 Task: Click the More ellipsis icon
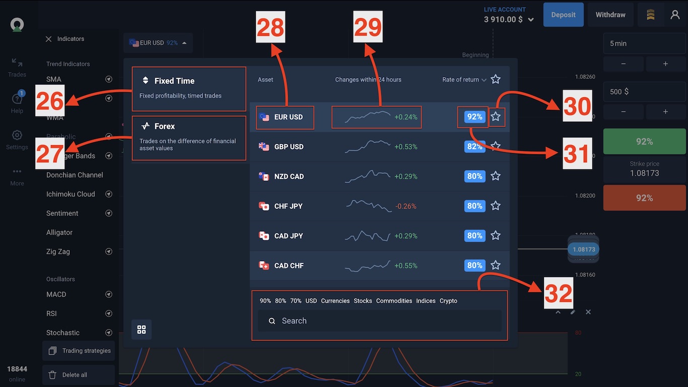[x=17, y=172]
